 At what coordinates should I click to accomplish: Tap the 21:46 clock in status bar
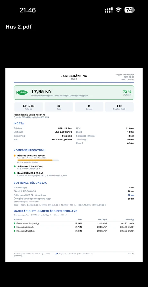(x=28, y=10)
